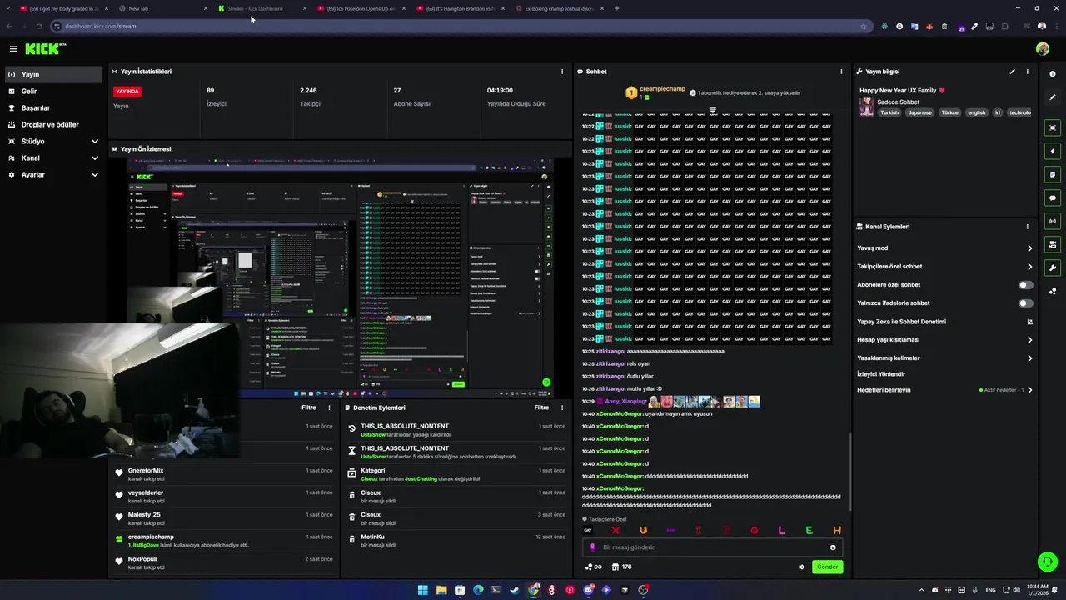Viewport: 1066px width, 600px height.
Task: Open the options menu of Denetim Eylemleri panel
Action: [562, 407]
